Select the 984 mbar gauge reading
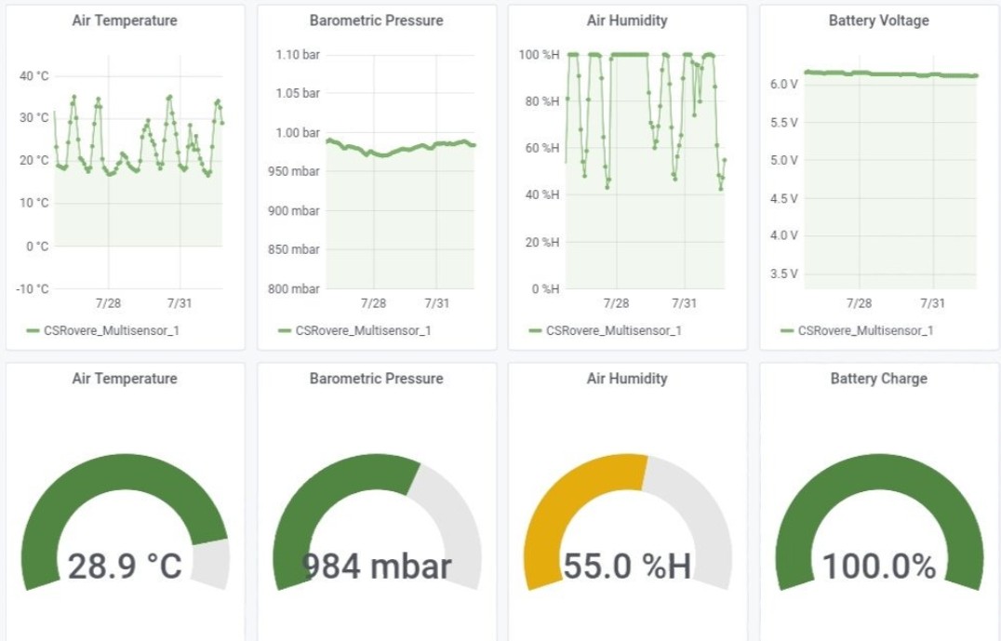This screenshot has height=641, width=1001. [376, 567]
